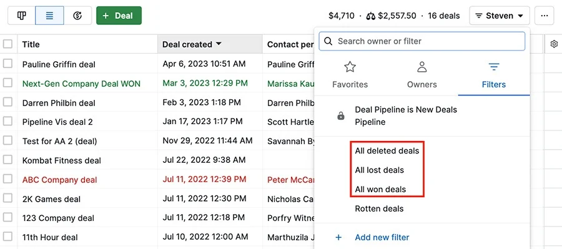Open the Steven filter dropdown
The image size is (562, 249).
tap(500, 16)
